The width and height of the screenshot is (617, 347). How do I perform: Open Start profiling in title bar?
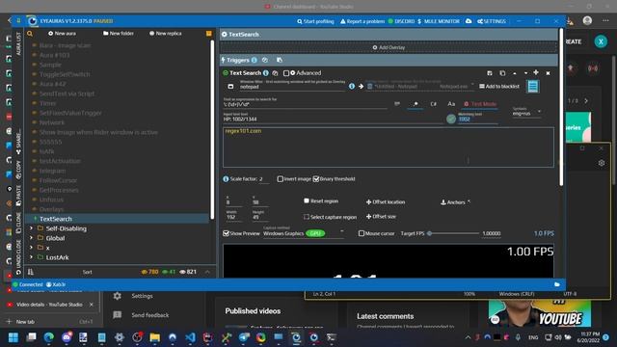coord(315,21)
